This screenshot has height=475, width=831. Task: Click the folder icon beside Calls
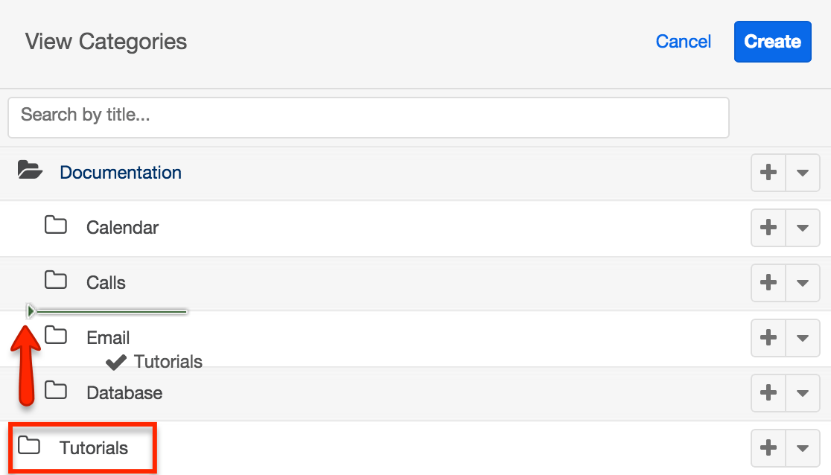[56, 281]
